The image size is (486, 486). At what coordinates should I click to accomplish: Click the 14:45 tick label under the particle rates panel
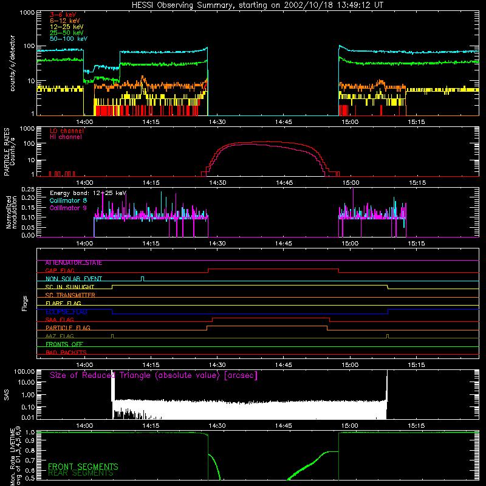(x=284, y=183)
